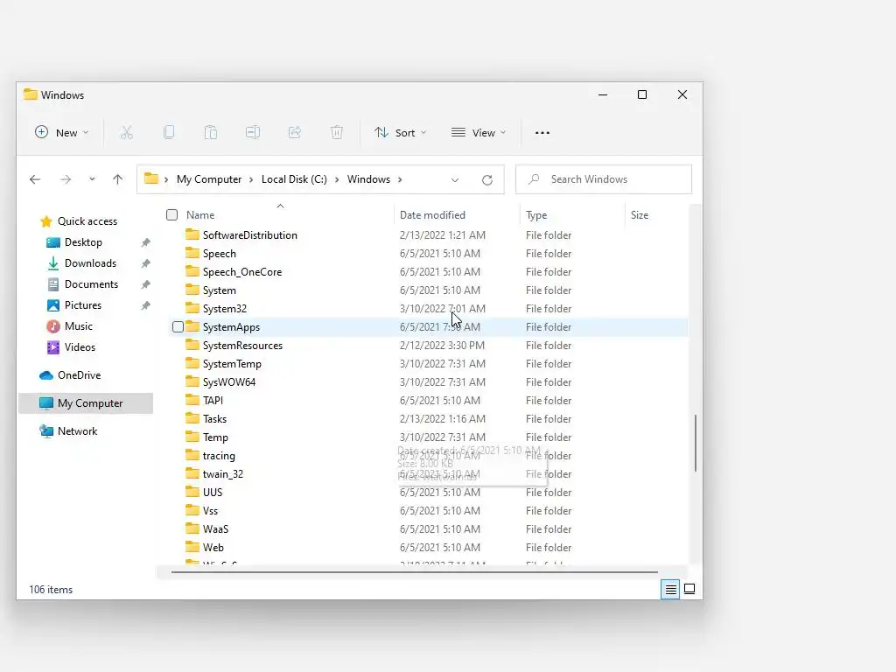Select the TAPI folder name
896x672 pixels.
(x=213, y=401)
